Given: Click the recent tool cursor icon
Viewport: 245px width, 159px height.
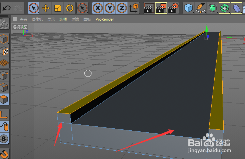Looking at the screenshot, I should coord(82,8).
